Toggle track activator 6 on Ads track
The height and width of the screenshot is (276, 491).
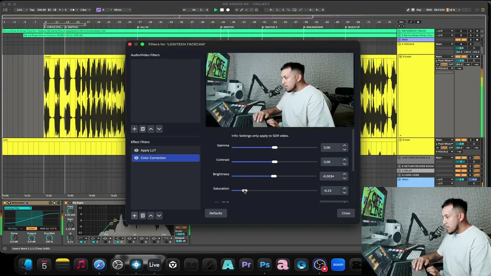click(461, 140)
